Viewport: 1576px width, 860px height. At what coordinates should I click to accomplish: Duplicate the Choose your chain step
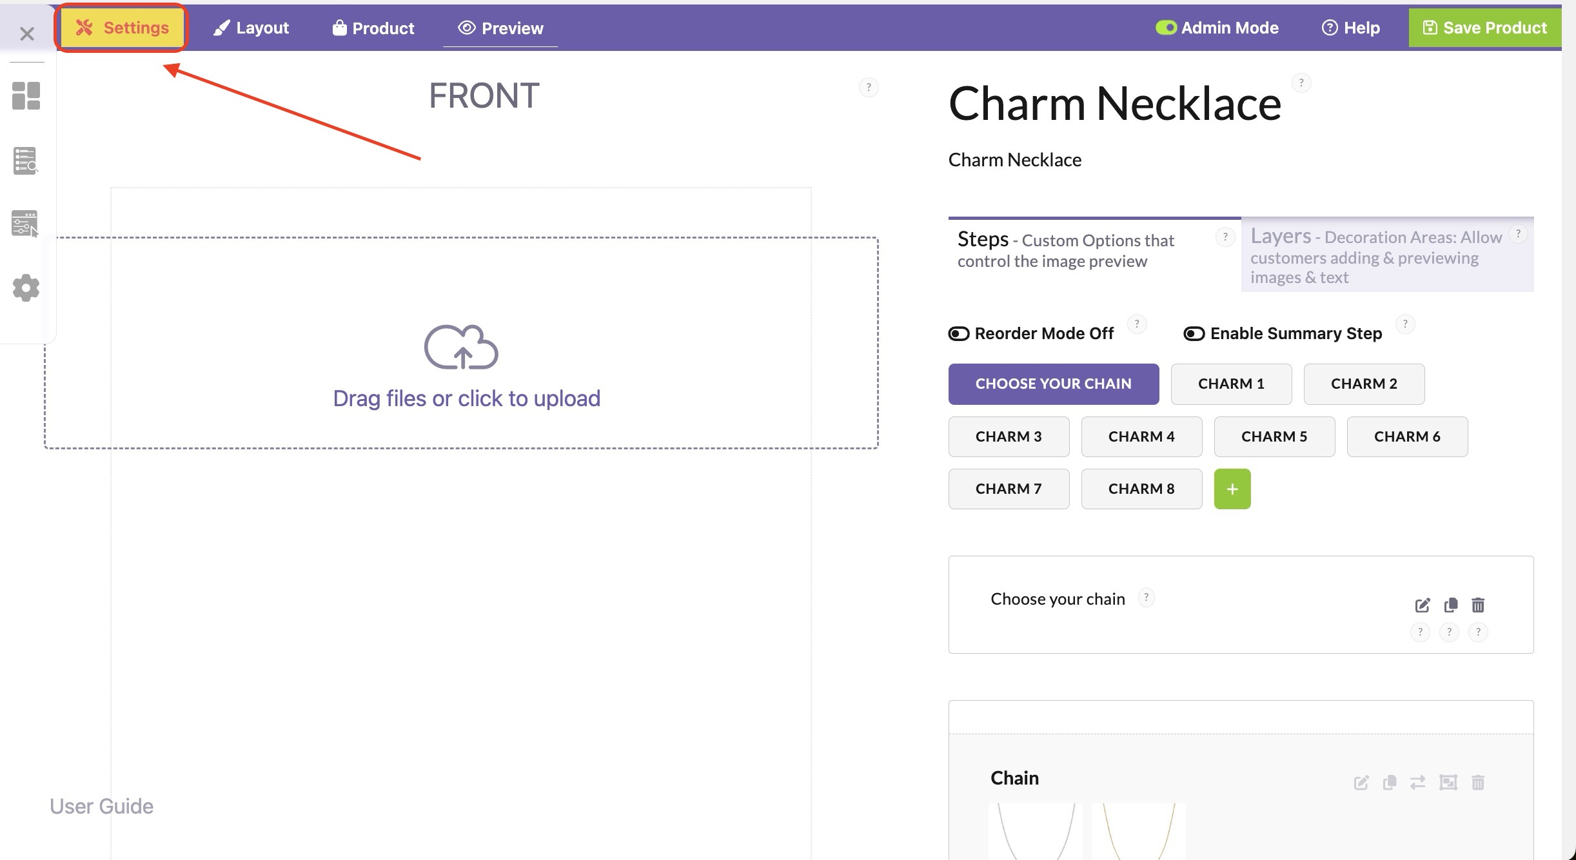(x=1451, y=605)
